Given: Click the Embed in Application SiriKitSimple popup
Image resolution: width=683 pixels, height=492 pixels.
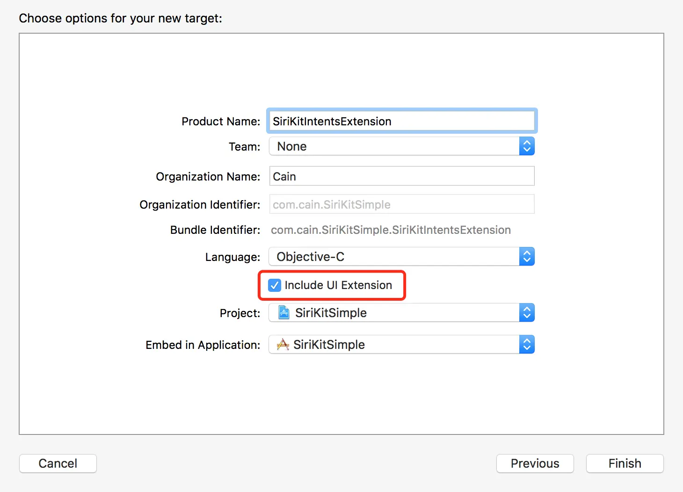Looking at the screenshot, I should click(394, 345).
